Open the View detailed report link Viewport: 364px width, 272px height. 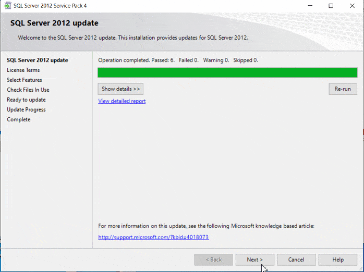tap(122, 101)
